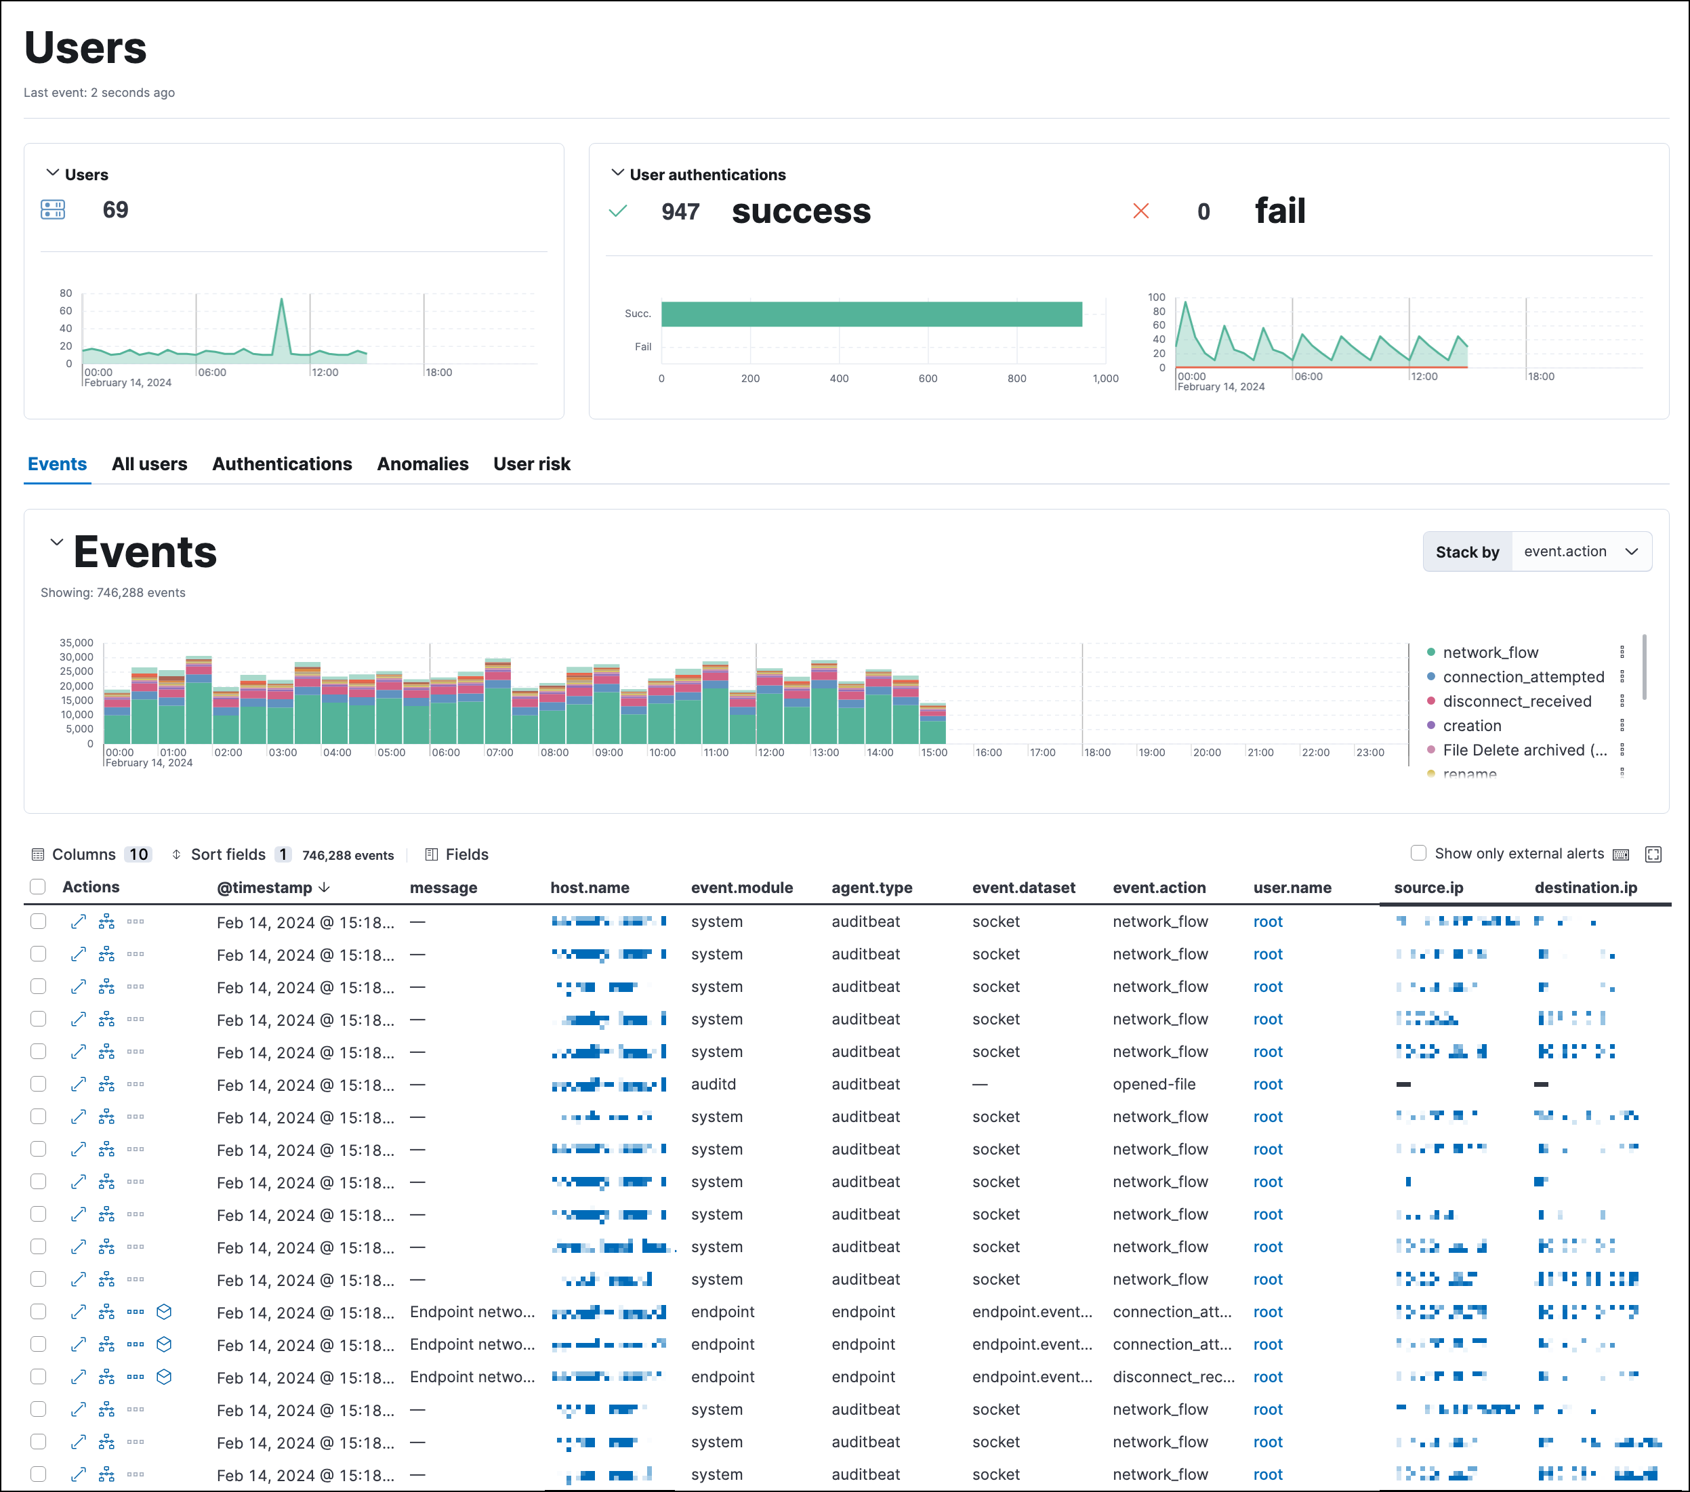This screenshot has width=1690, height=1492.
Task: Select the checkbox on the first event row
Action: click(38, 921)
